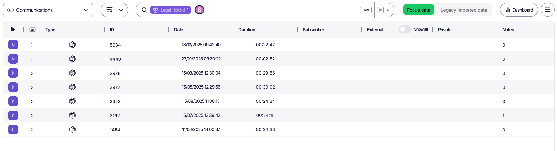Open the hamburger menu
The height and width of the screenshot is (151, 557).
[x=547, y=10]
